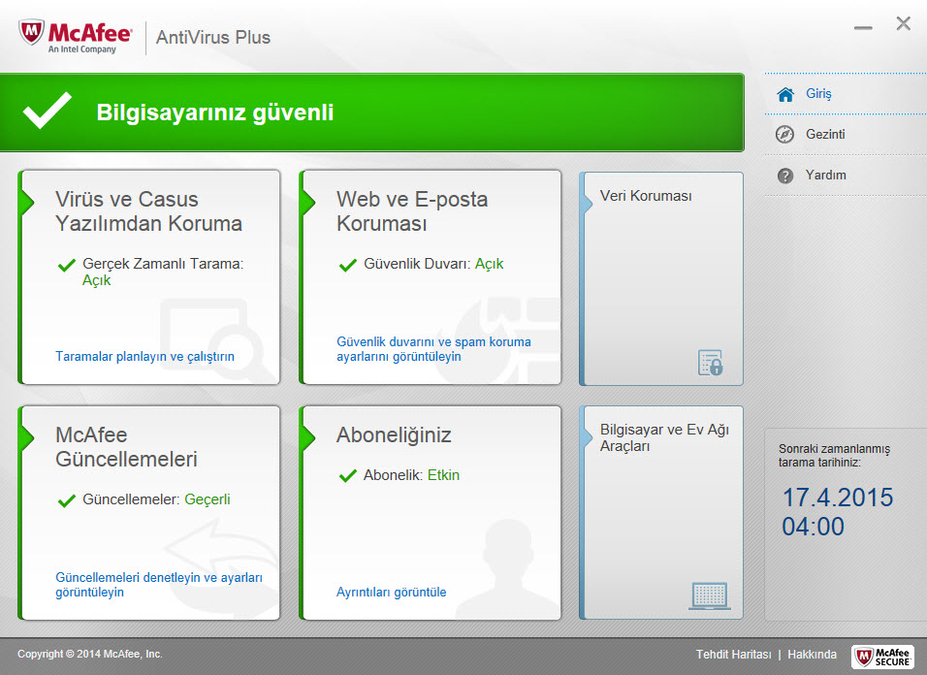The image size is (927, 675).
Task: Select Gezinti in the side menu
Action: tap(825, 135)
